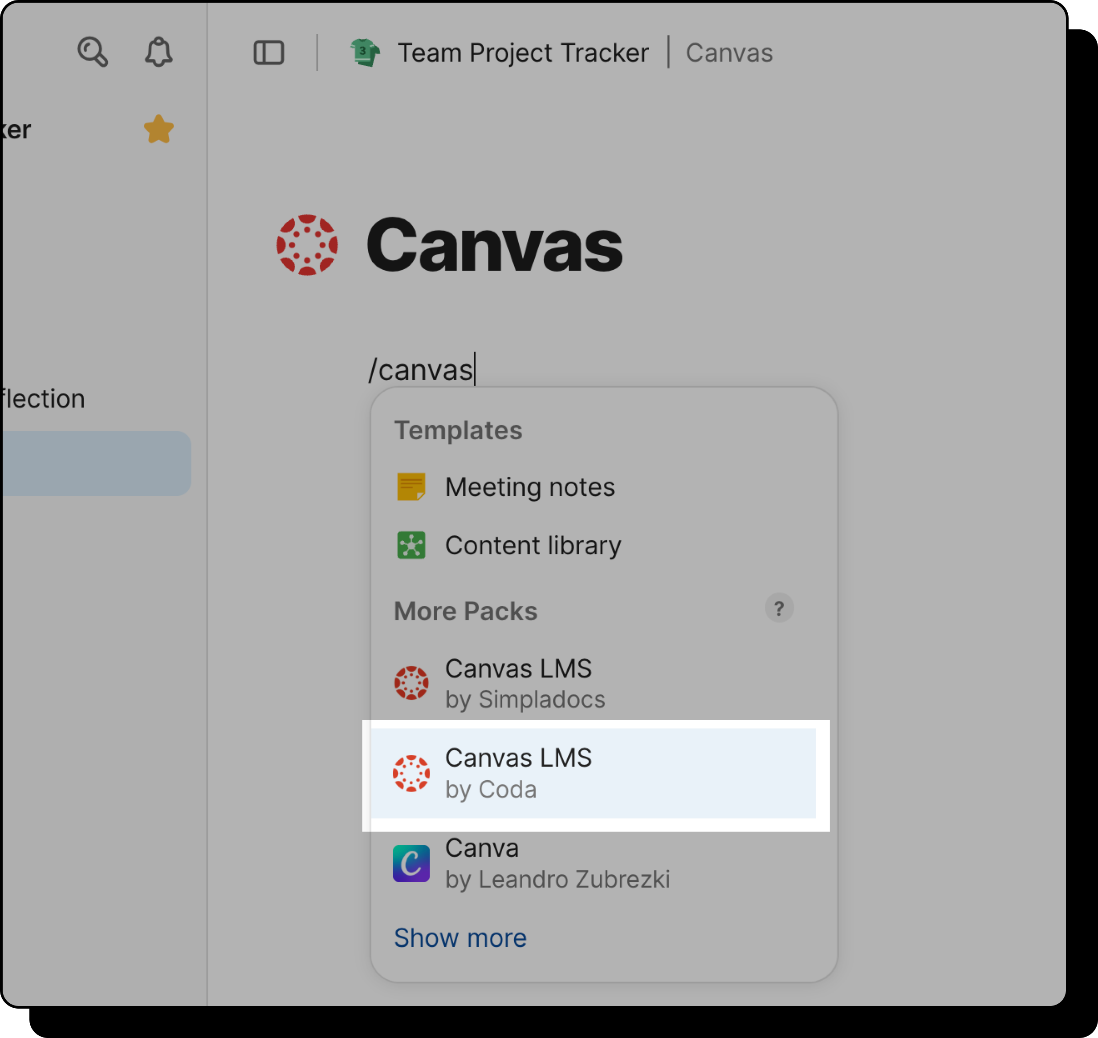Choose Canvas LMS by Coda pack
Viewport: 1098px width, 1038px height.
tap(593, 773)
